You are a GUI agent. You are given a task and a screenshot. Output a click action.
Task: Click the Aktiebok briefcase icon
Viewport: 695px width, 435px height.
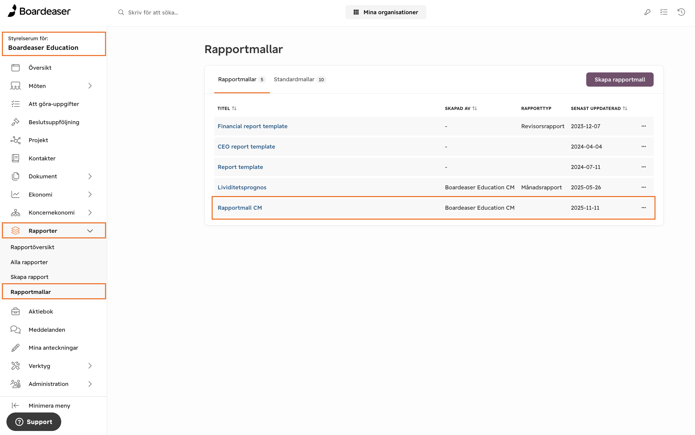(x=16, y=312)
